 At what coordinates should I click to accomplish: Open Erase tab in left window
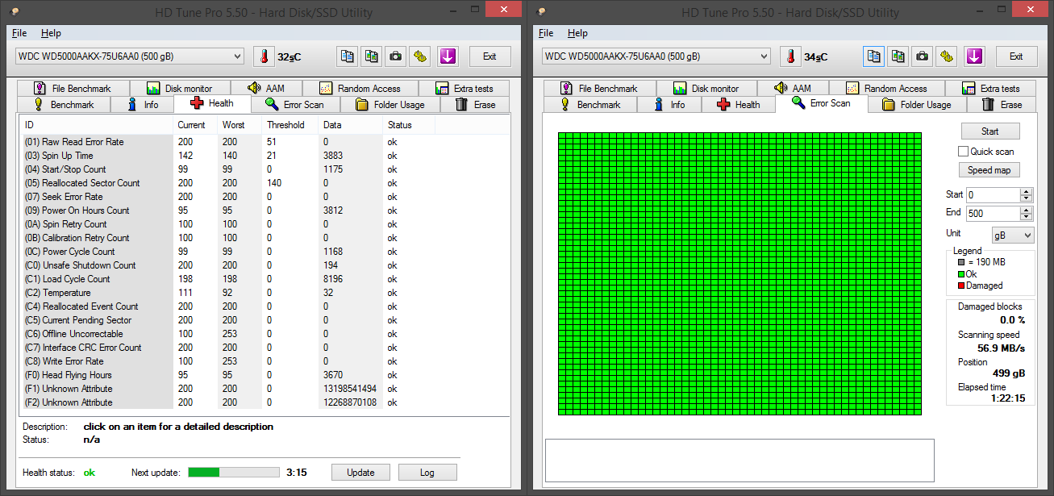tap(476, 105)
